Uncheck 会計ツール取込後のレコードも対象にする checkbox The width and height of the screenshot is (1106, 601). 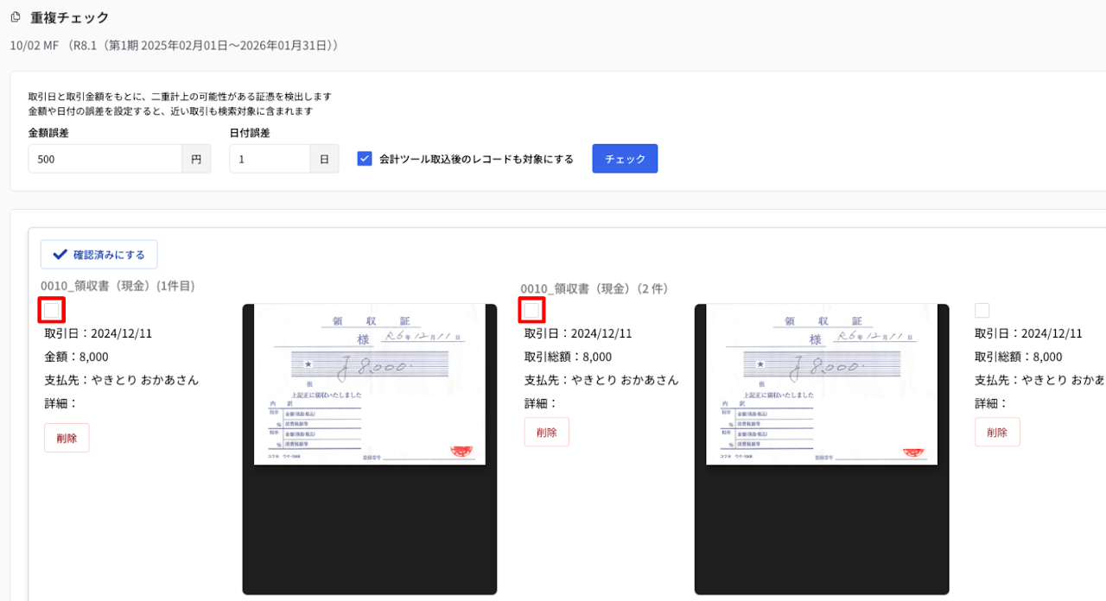tap(365, 159)
